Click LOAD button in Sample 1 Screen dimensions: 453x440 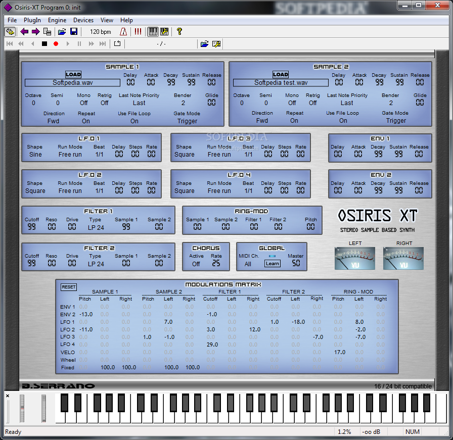point(73,74)
